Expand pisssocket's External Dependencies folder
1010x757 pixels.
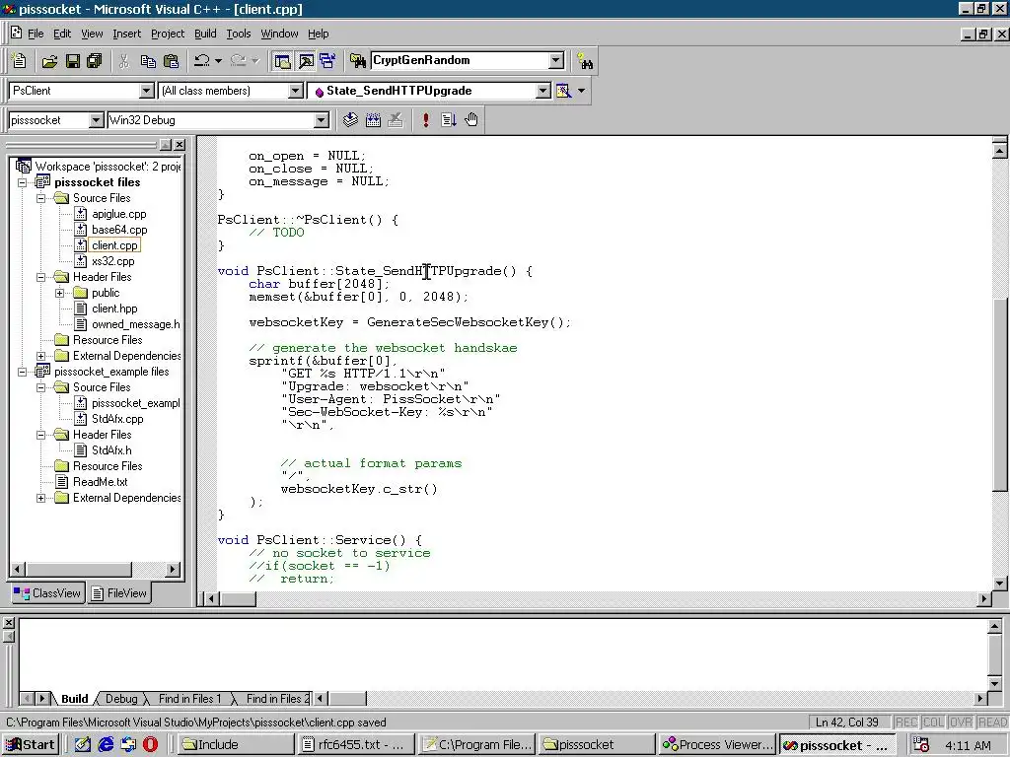pyautogui.click(x=40, y=356)
